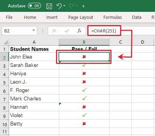This screenshot has width=155, height=136.
Task: Click the red cross in Hannah's row
Action: pos(84,107)
